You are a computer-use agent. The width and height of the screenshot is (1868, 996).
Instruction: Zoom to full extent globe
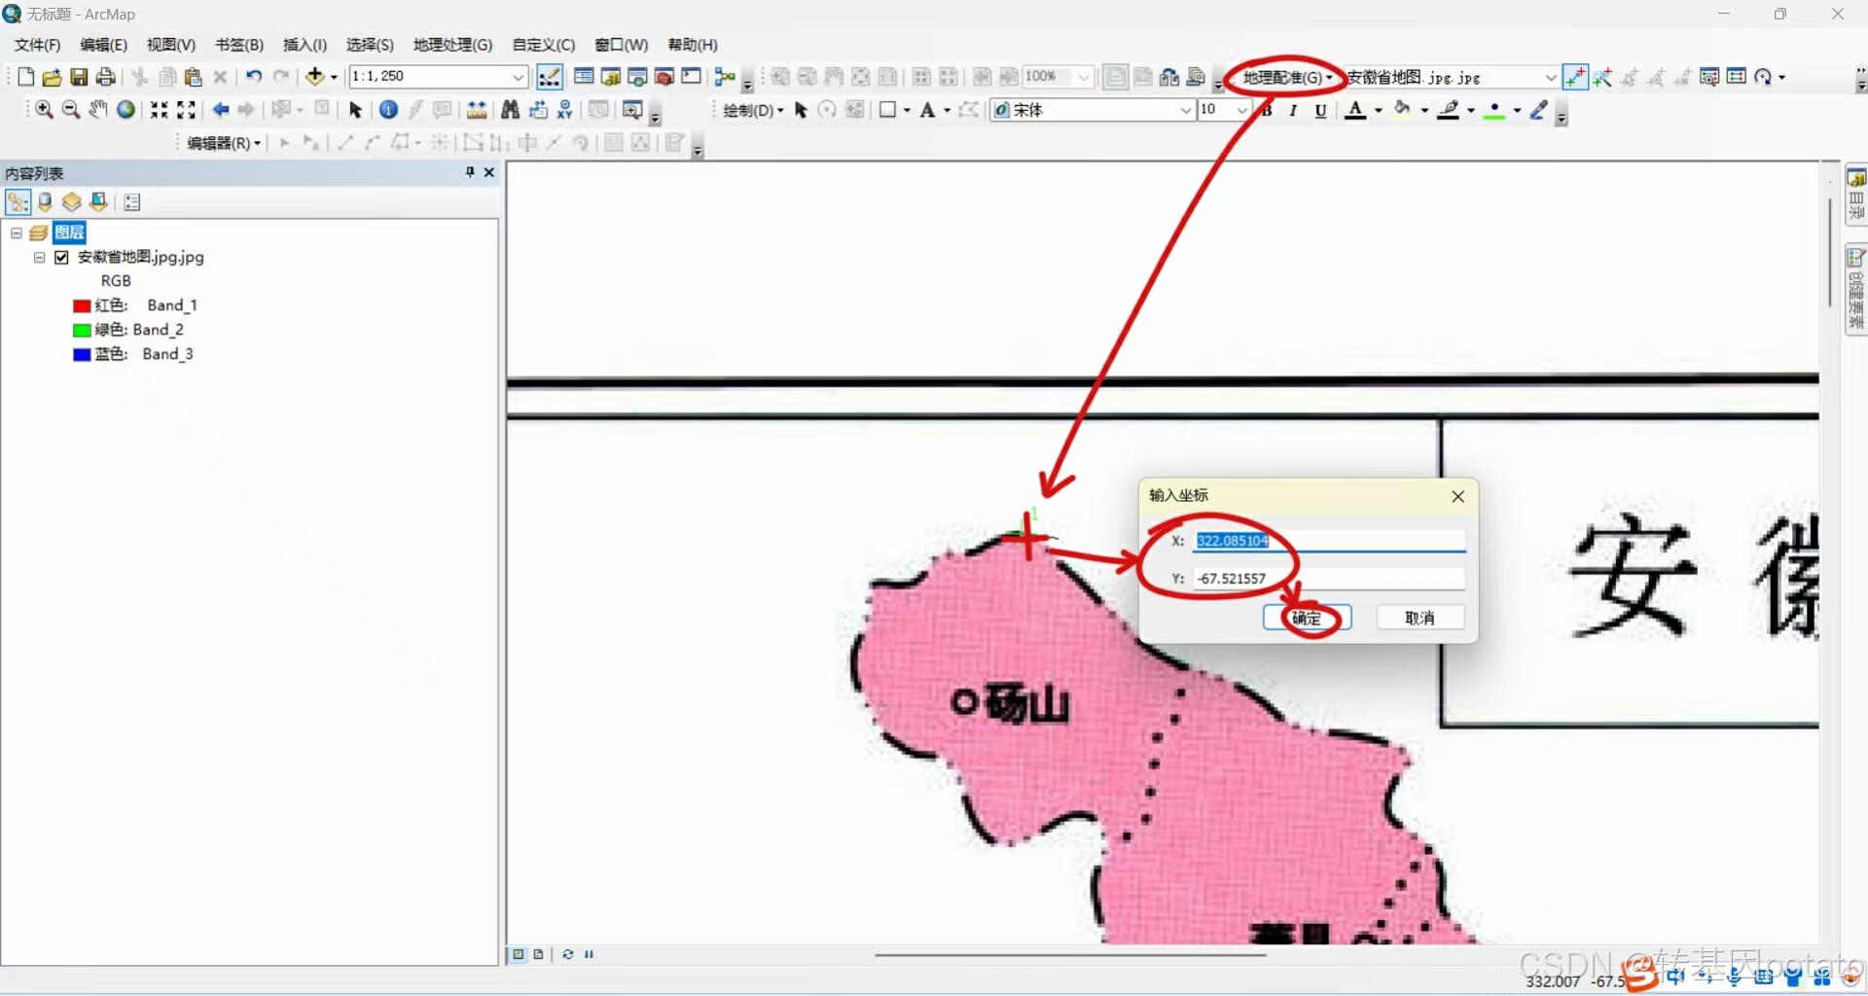click(x=126, y=110)
